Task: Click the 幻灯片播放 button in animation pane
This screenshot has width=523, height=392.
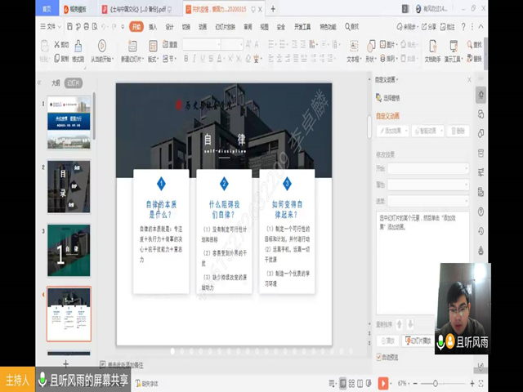Action: pyautogui.click(x=418, y=341)
